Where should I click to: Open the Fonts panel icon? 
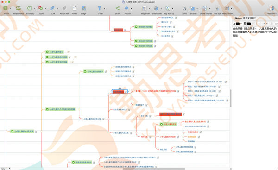point(184,8)
